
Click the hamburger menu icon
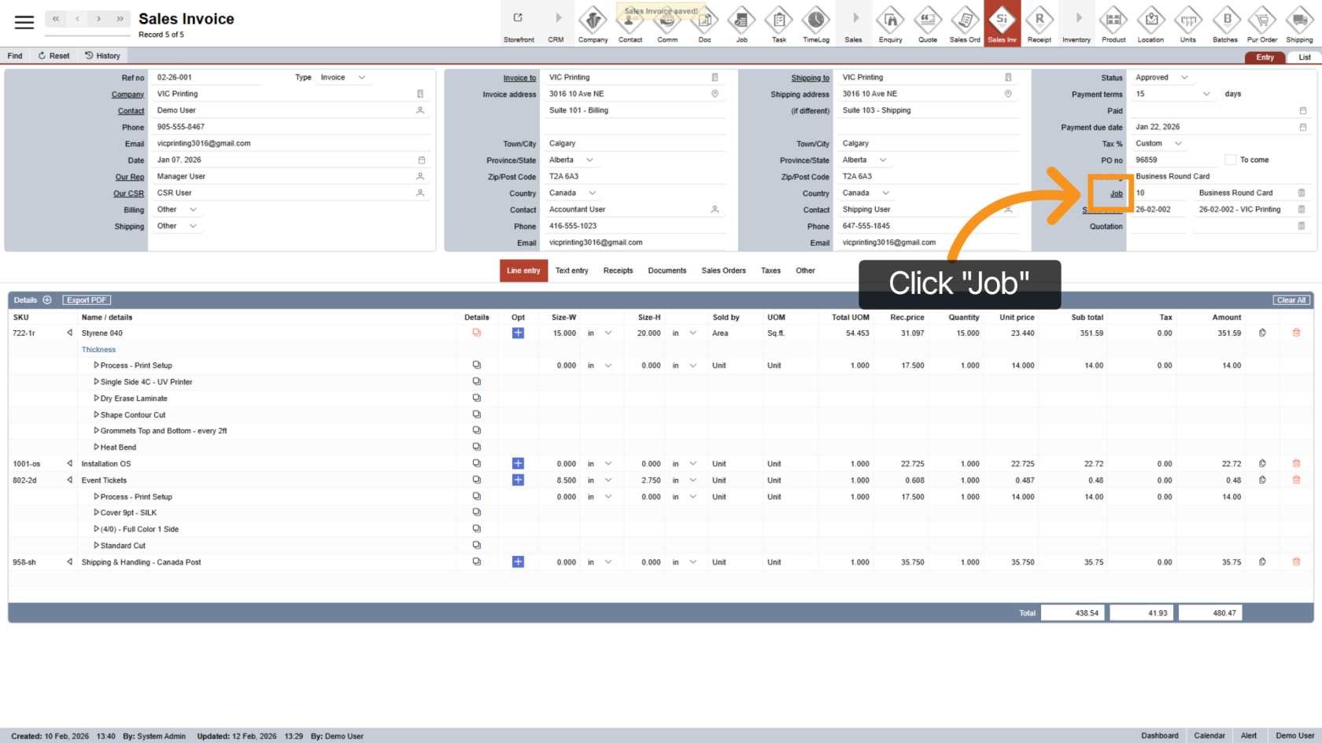[x=24, y=22]
